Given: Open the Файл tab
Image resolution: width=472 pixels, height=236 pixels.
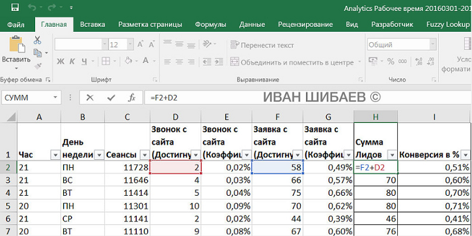Looking at the screenshot, I should 16,25.
